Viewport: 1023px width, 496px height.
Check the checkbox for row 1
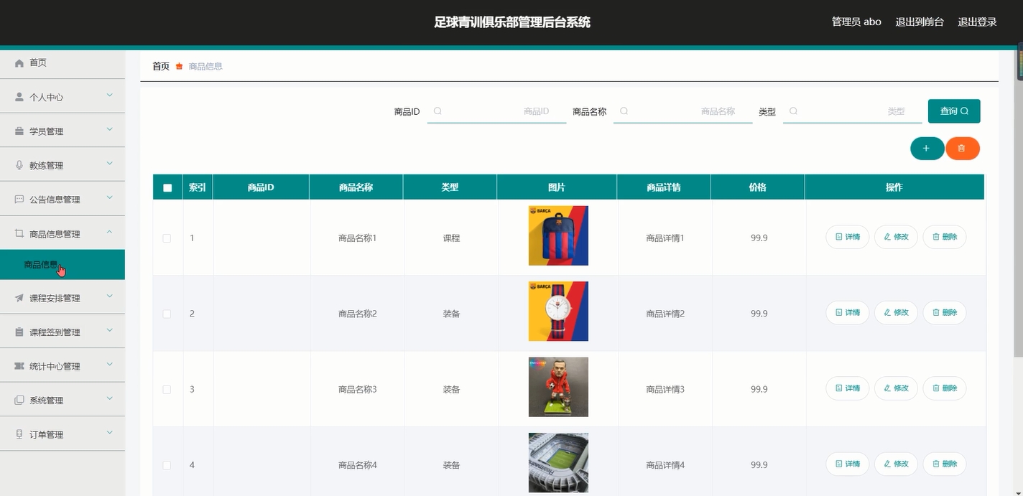tap(167, 238)
